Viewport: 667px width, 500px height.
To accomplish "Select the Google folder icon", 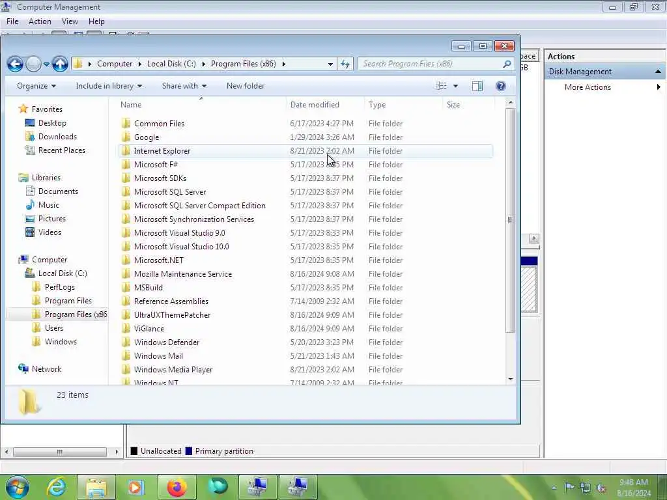I will tap(126, 137).
